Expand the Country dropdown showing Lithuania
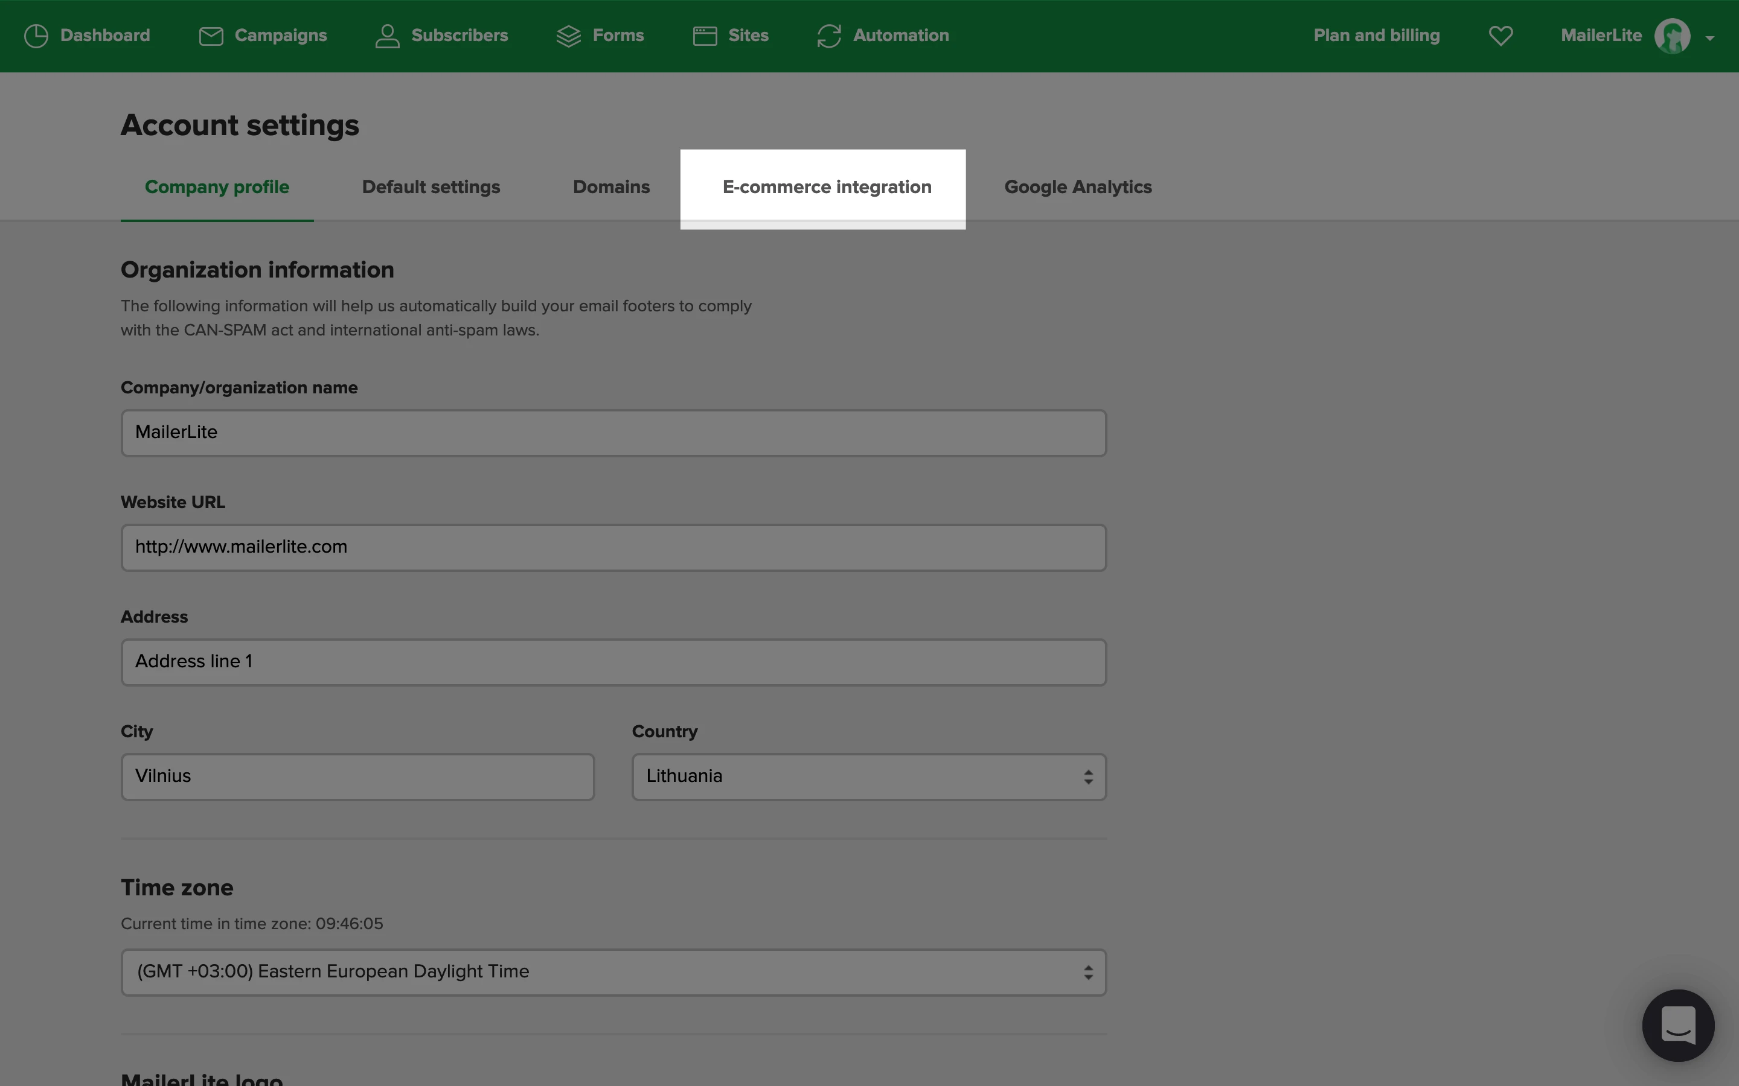Viewport: 1739px width, 1086px height. click(868, 776)
